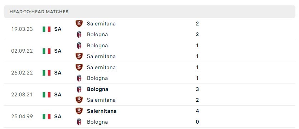Screen dimensions: 299x129
Task: Click Bologna score 0 in 25.04.99 match
Action: [197, 122]
